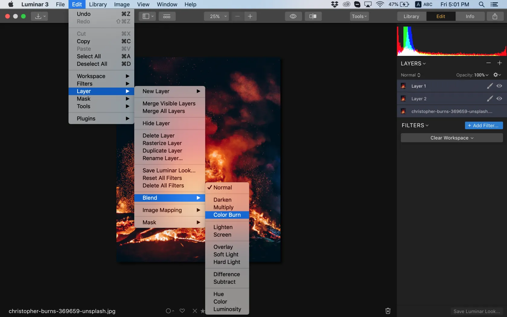This screenshot has height=317, width=507.
Task: Click the share export icon
Action: pos(495,16)
